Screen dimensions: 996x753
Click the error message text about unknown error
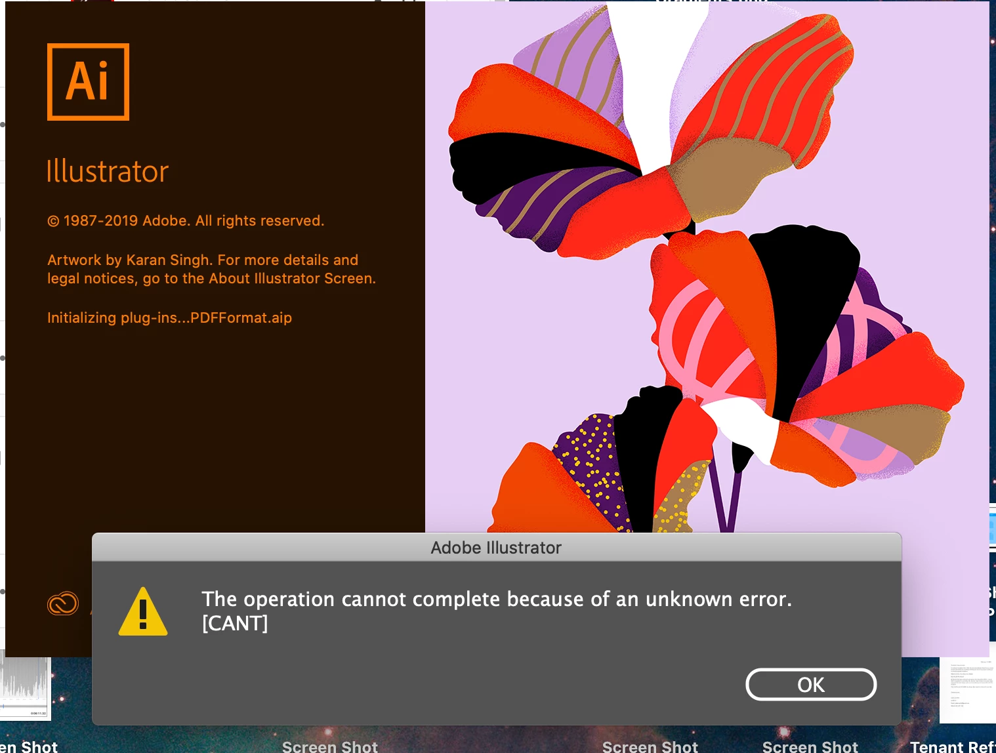(497, 599)
